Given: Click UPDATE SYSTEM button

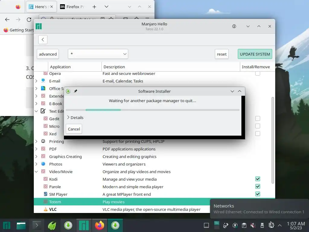Looking at the screenshot, I should pos(255,54).
